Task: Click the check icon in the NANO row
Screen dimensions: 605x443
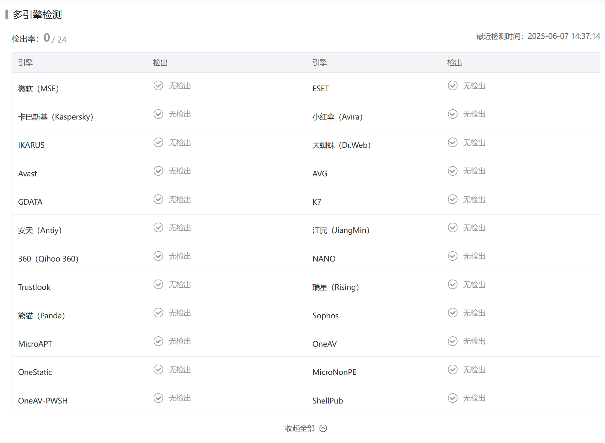Action: 453,256
